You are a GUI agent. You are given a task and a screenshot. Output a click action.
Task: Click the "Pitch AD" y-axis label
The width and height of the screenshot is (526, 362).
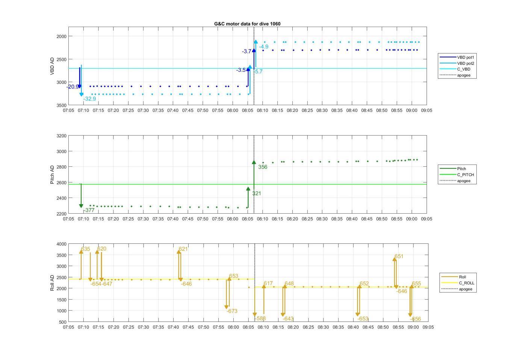point(52,175)
